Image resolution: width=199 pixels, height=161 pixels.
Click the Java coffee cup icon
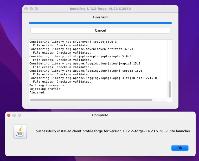pos(20,131)
